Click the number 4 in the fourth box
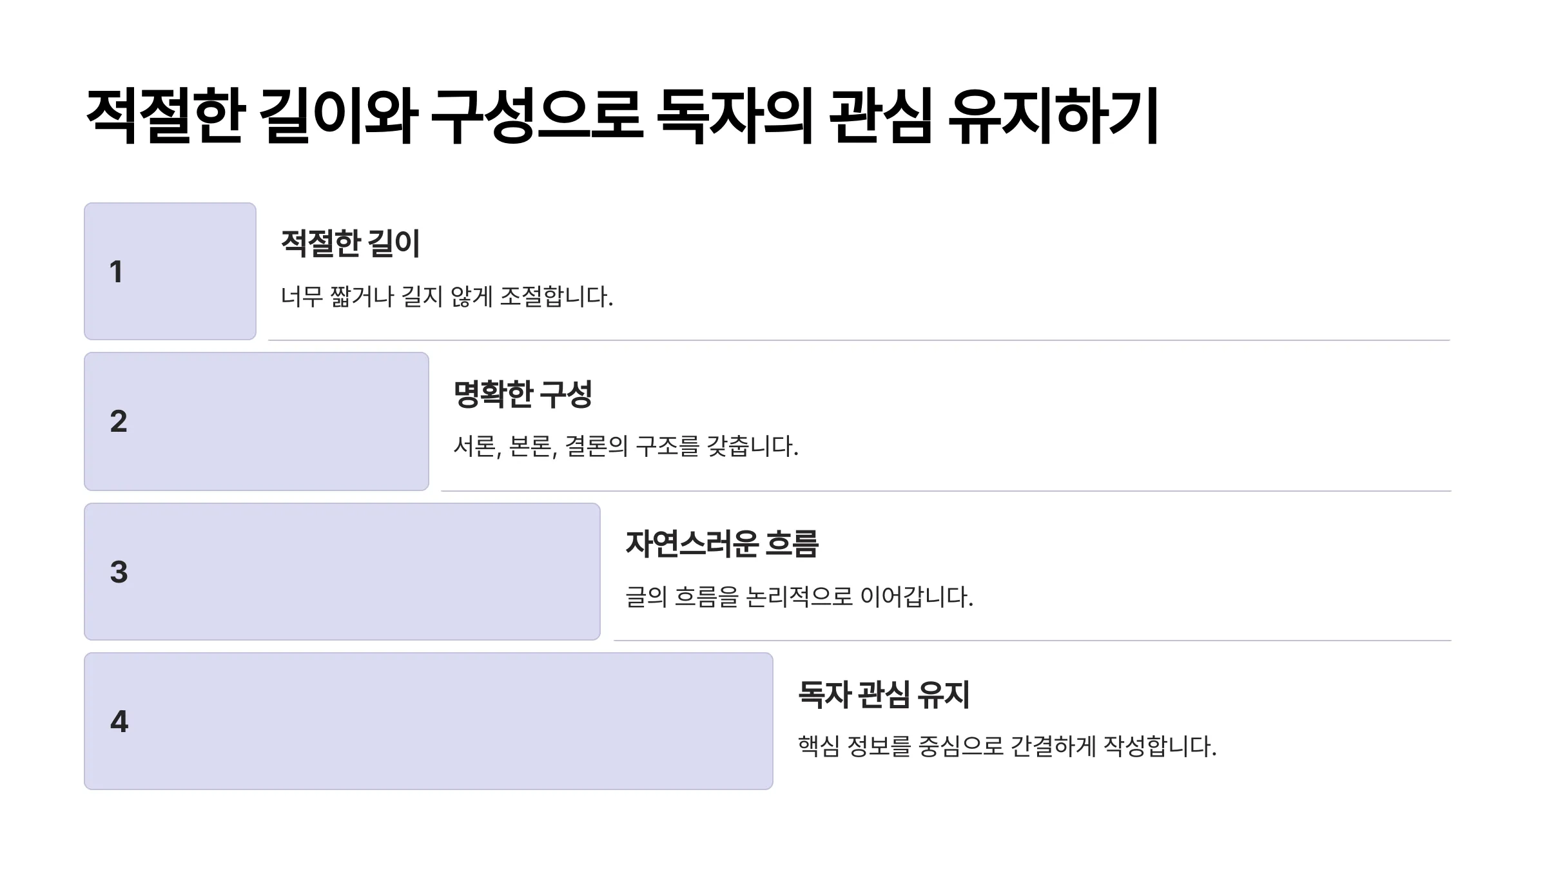1547x870 pixels. click(x=119, y=721)
